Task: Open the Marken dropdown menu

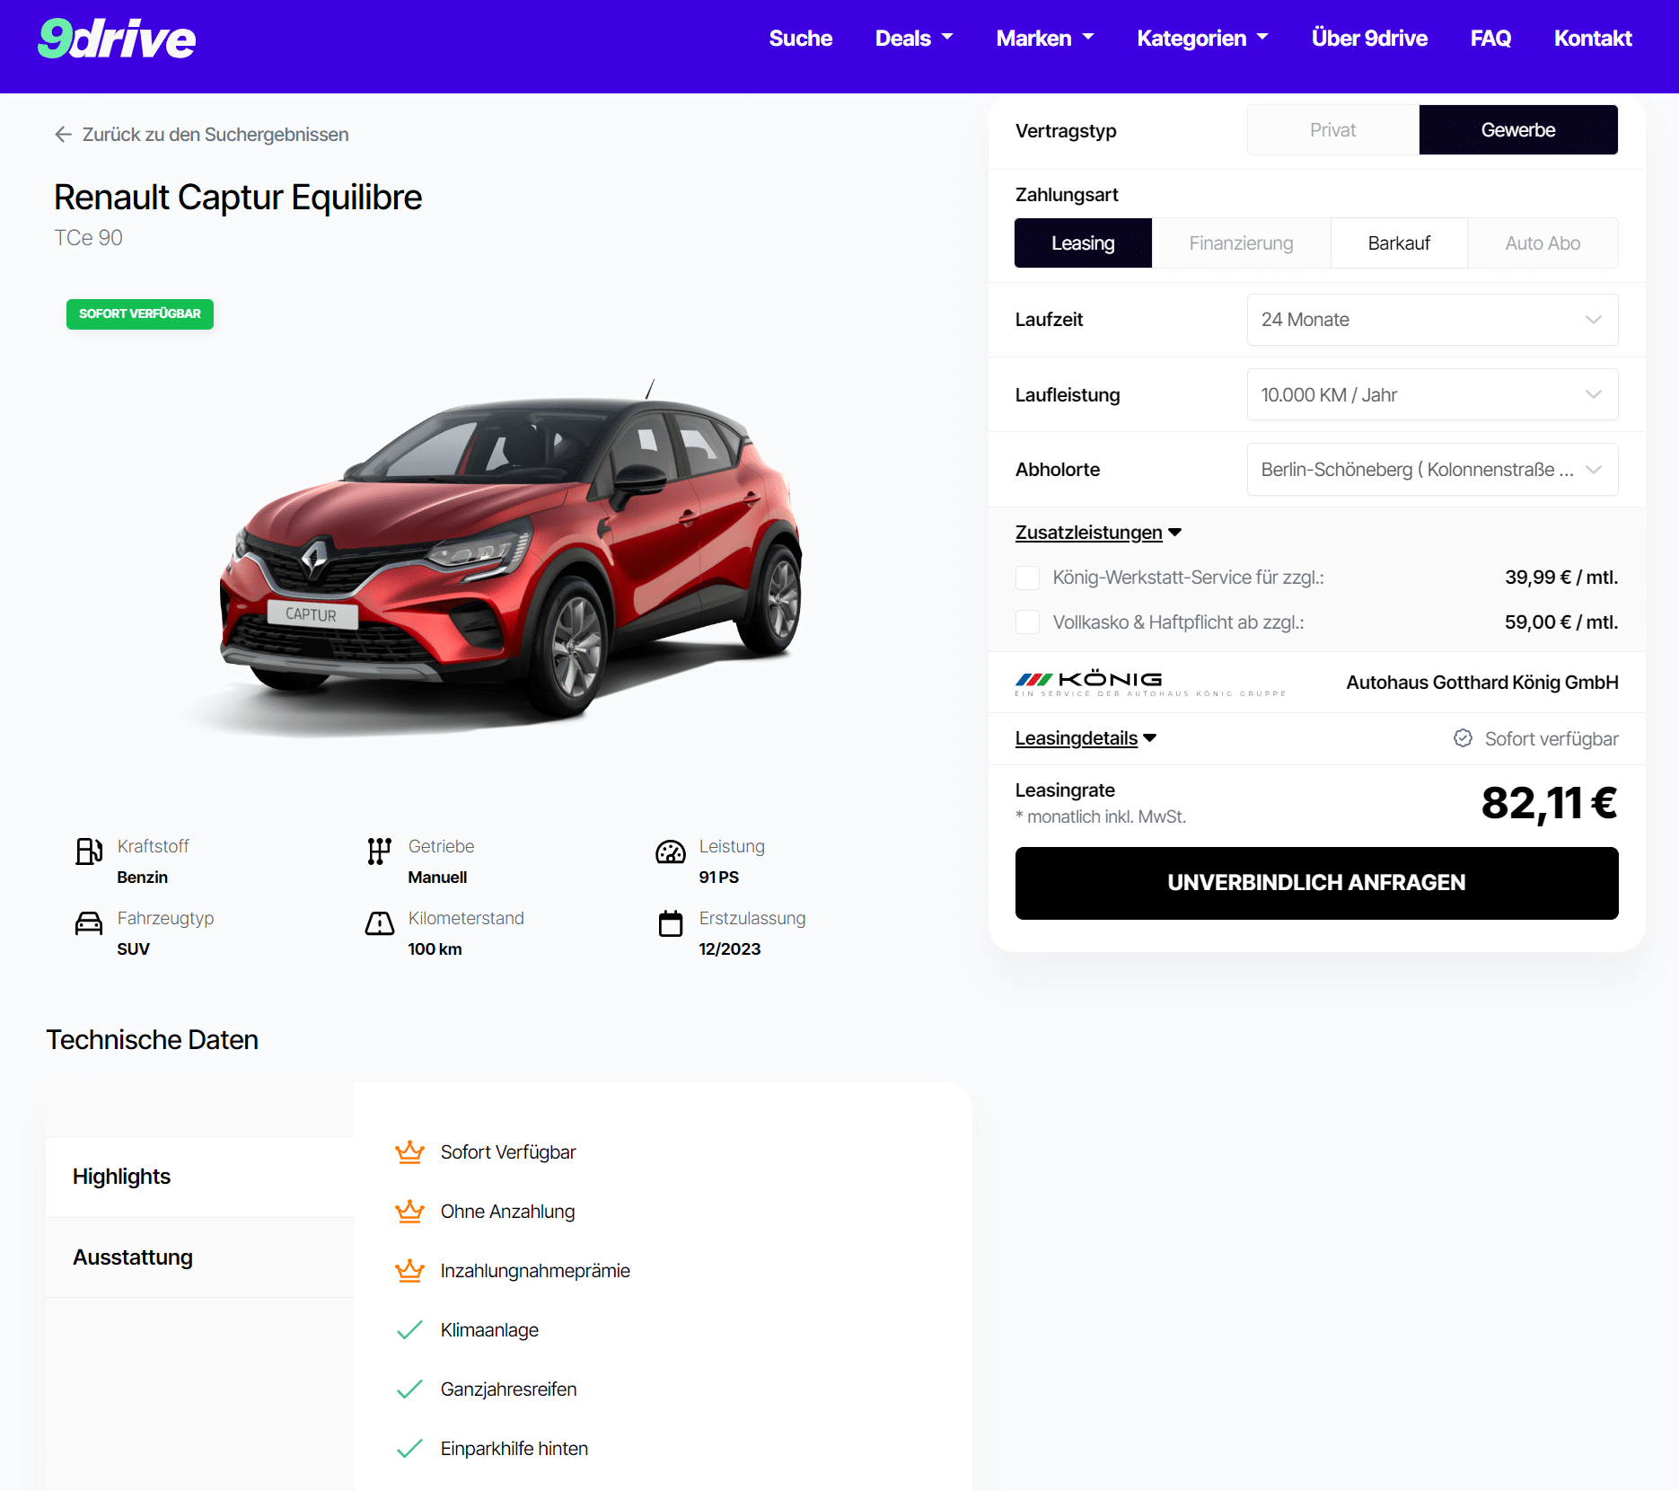Action: pos(1045,39)
